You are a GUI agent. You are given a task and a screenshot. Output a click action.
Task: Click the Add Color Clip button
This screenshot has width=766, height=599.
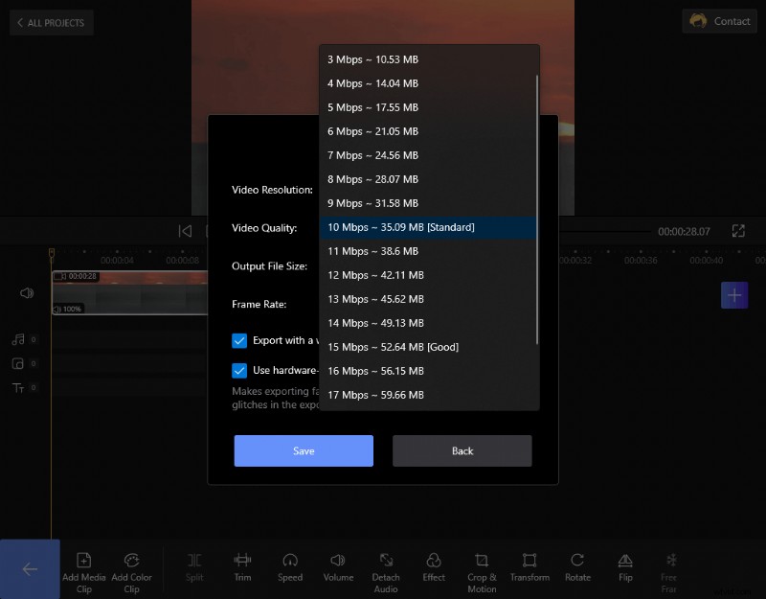click(x=131, y=568)
